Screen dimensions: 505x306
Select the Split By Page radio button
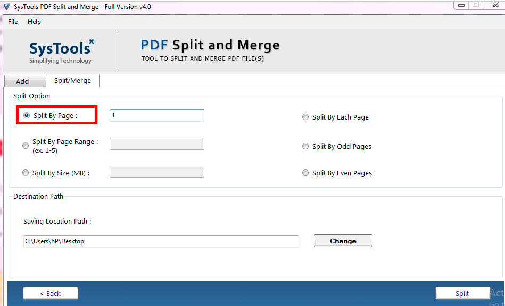[27, 115]
